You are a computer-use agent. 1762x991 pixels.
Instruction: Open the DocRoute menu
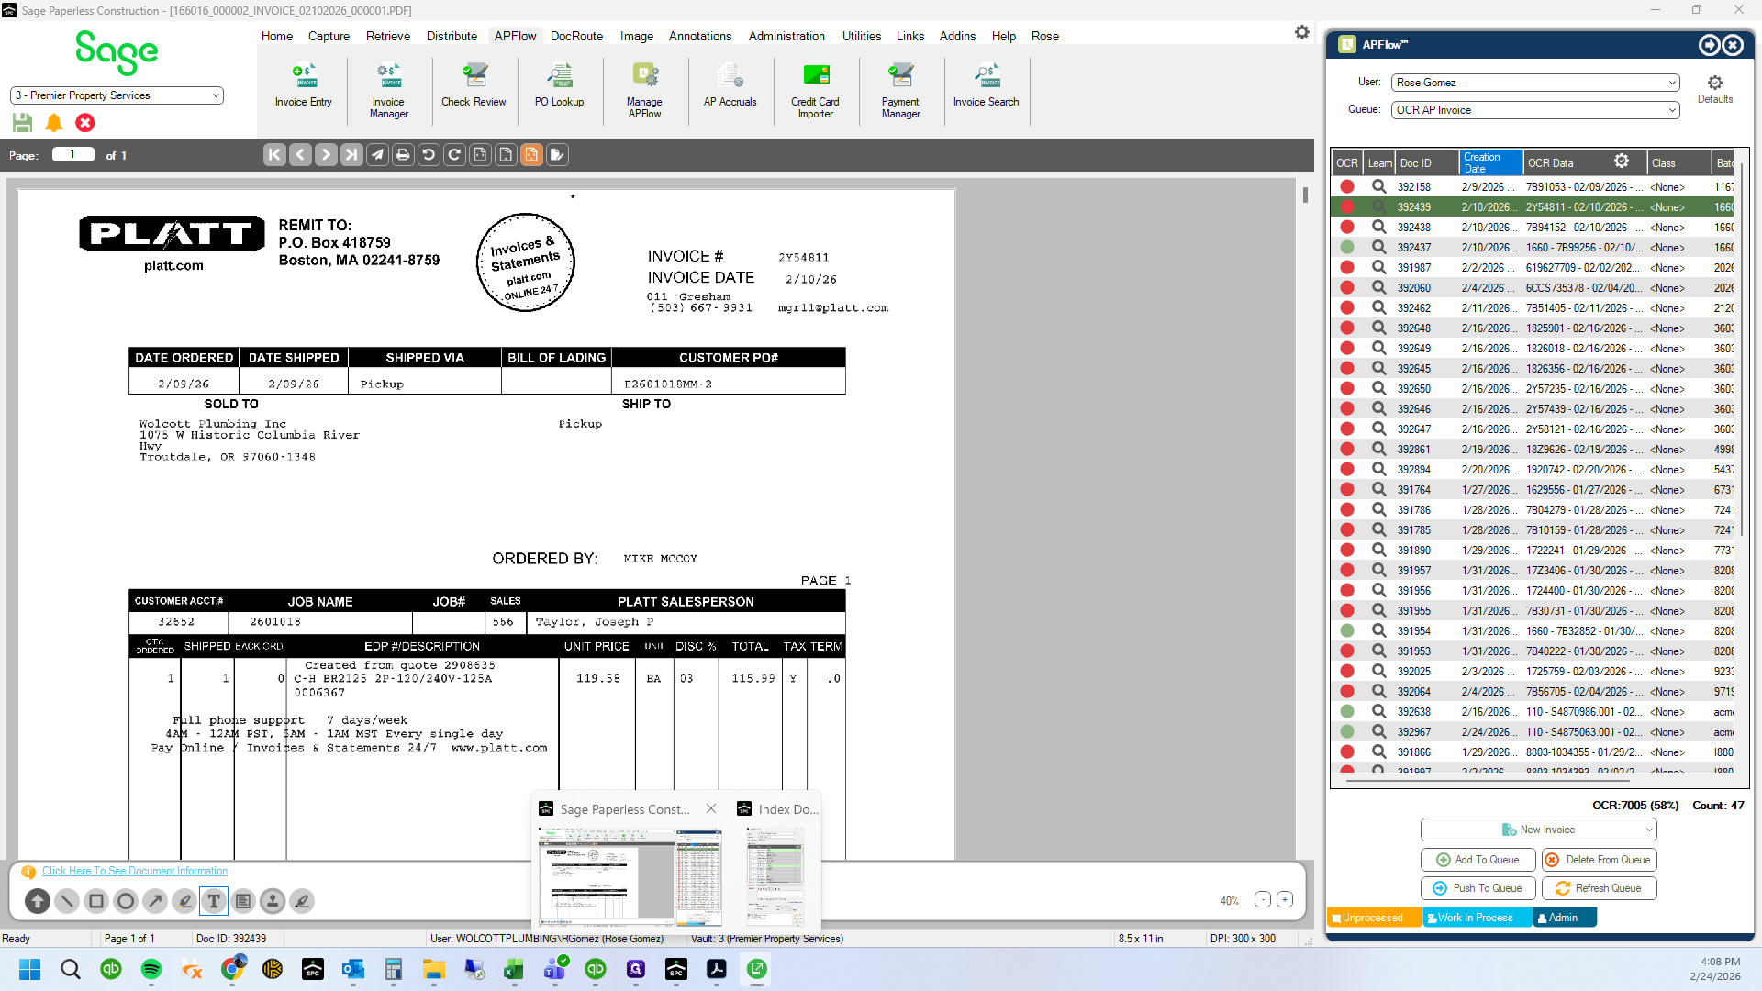576,36
